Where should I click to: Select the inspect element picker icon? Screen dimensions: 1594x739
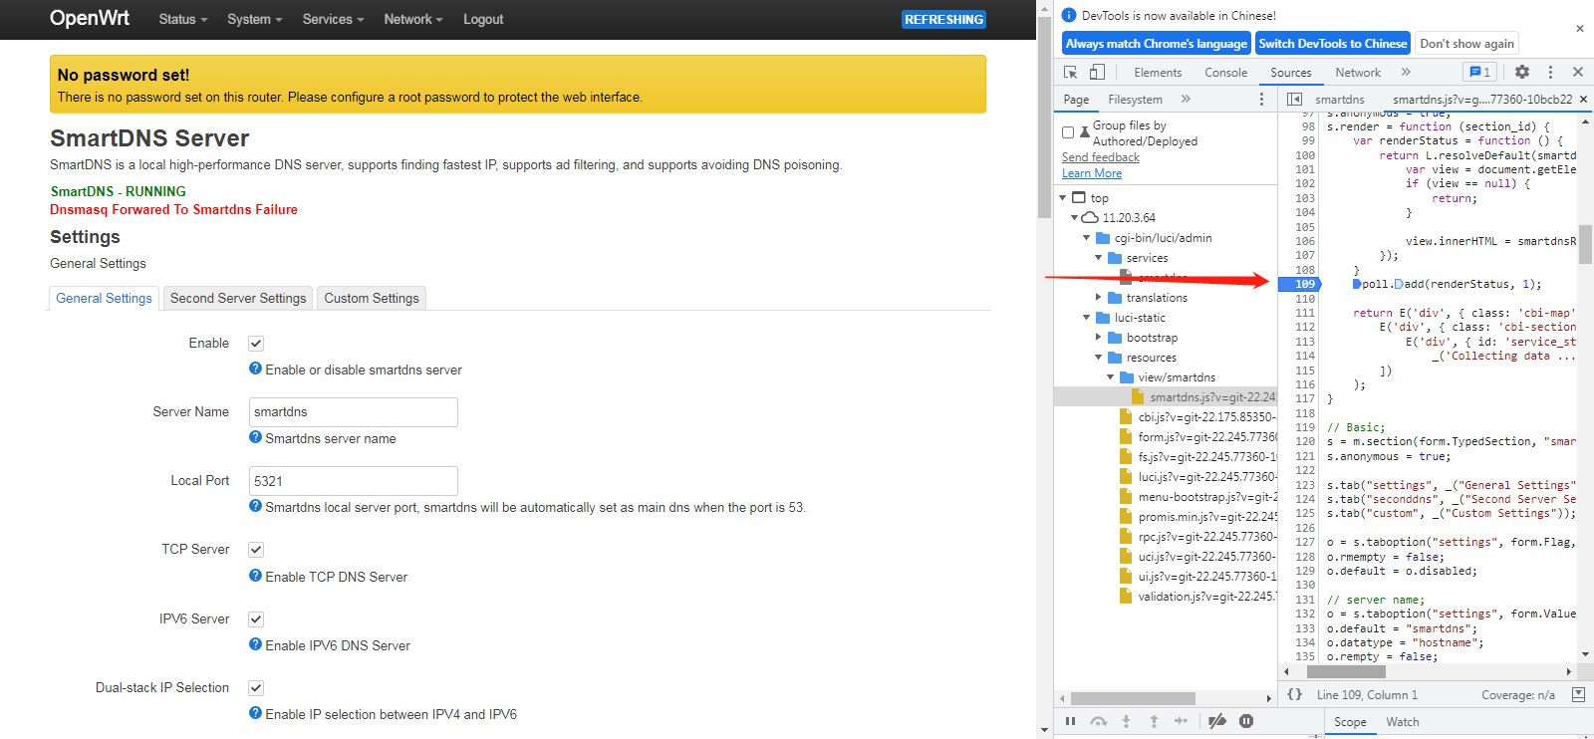pos(1071,73)
